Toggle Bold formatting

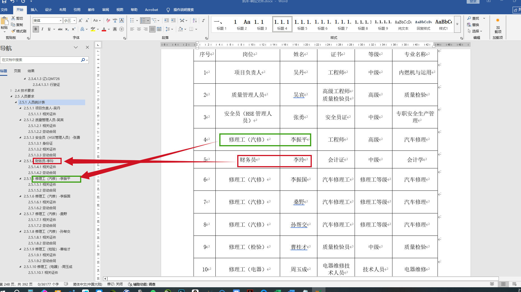point(36,29)
